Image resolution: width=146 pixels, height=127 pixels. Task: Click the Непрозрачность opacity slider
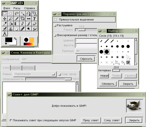click(49, 79)
